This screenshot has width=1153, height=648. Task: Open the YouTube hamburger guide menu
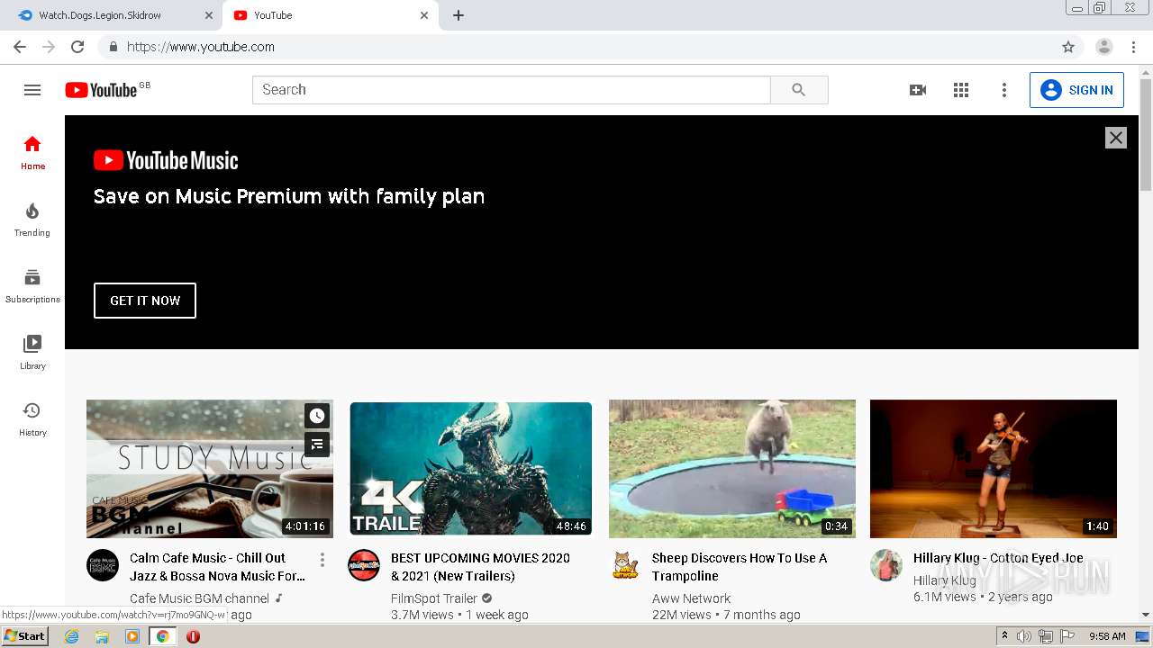(32, 90)
